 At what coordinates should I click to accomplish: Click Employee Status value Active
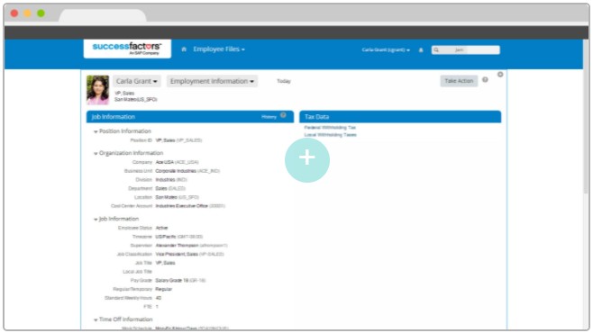click(x=161, y=228)
